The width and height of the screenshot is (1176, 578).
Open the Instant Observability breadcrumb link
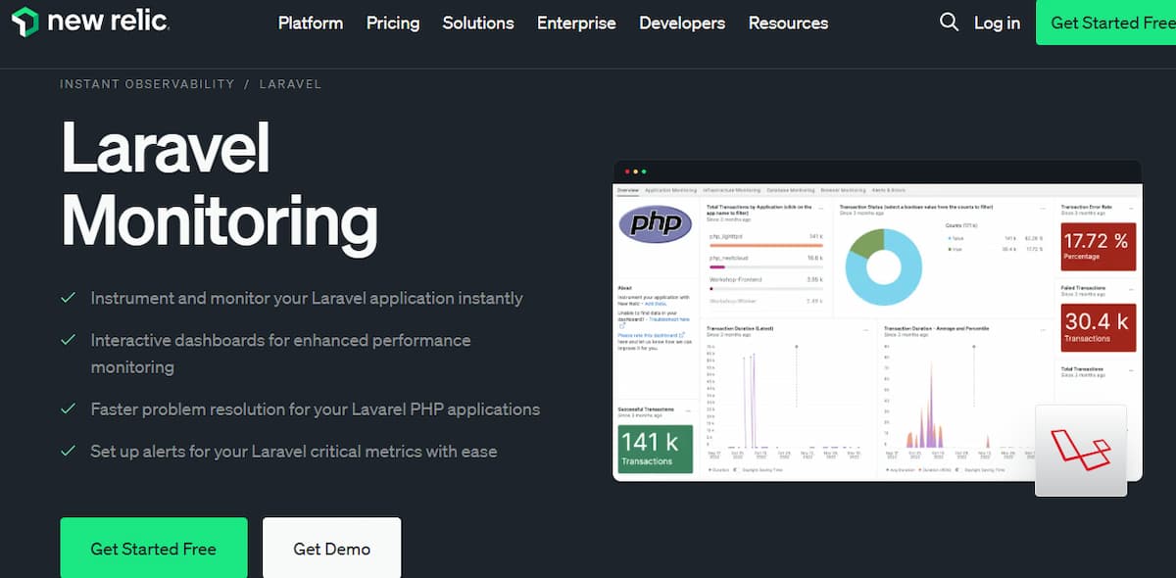point(147,84)
